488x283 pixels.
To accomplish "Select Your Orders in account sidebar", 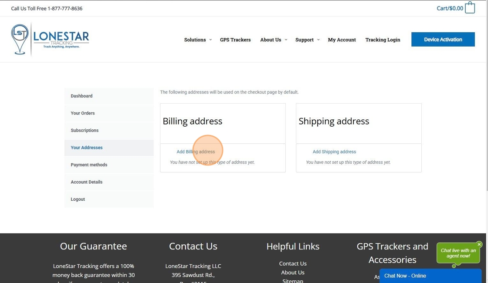I will 109,113.
